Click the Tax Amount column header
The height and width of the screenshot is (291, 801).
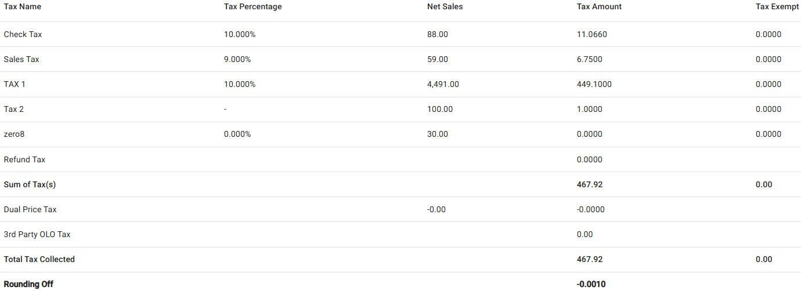(x=599, y=7)
